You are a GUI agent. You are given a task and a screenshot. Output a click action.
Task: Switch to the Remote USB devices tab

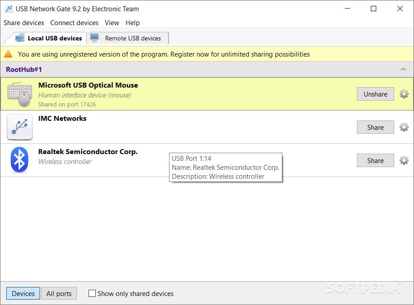click(x=128, y=38)
